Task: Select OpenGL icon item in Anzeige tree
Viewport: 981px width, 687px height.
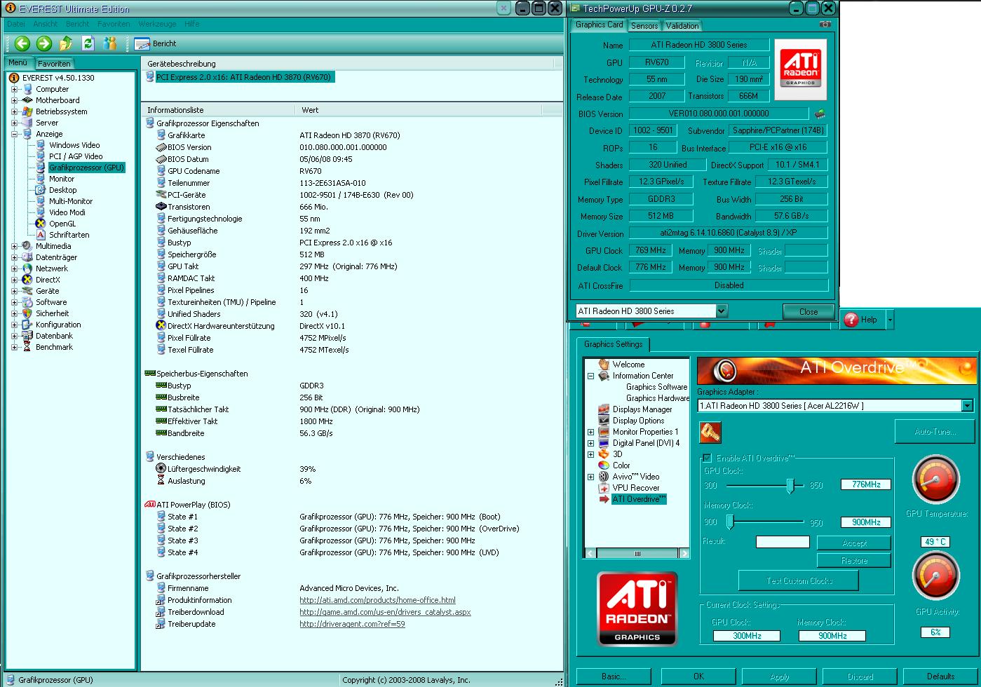Action: tap(41, 224)
